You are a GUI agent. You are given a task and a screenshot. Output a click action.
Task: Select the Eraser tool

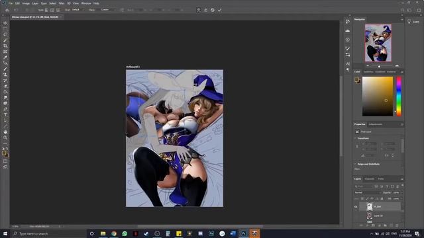coord(5,87)
